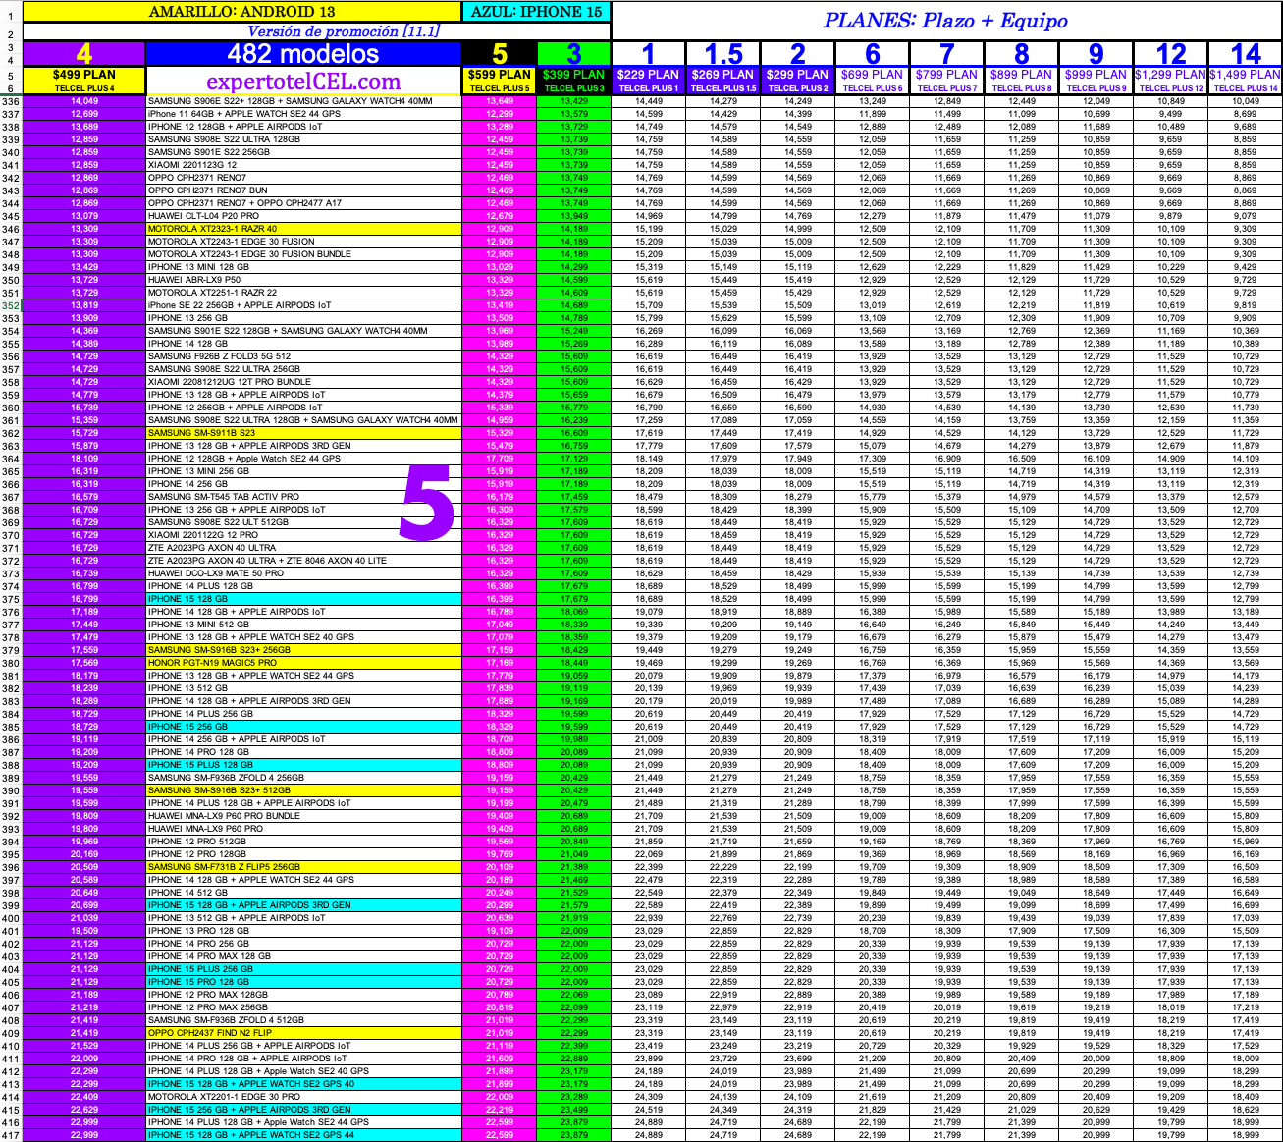Screen dimensions: 1283x1142
Task: Select the Versión de promoción [11.1] cell
Action: tap(316, 31)
